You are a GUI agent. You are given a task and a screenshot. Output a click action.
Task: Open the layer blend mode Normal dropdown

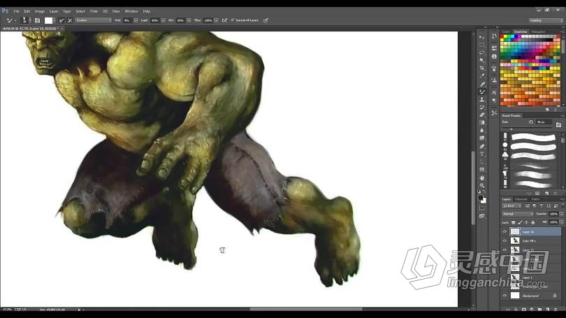click(518, 214)
